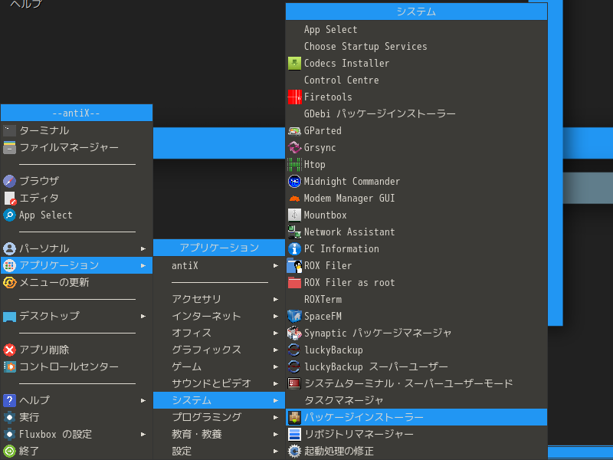Click the Synaptic package manager icon
Image resolution: width=613 pixels, height=460 pixels.
click(294, 333)
